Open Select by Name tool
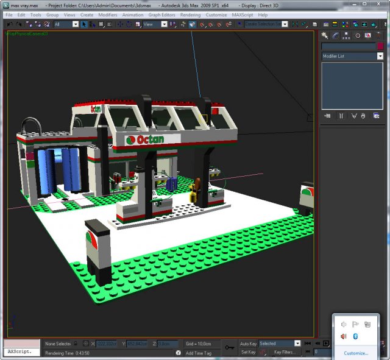The width and height of the screenshot is (390, 360). point(92,24)
